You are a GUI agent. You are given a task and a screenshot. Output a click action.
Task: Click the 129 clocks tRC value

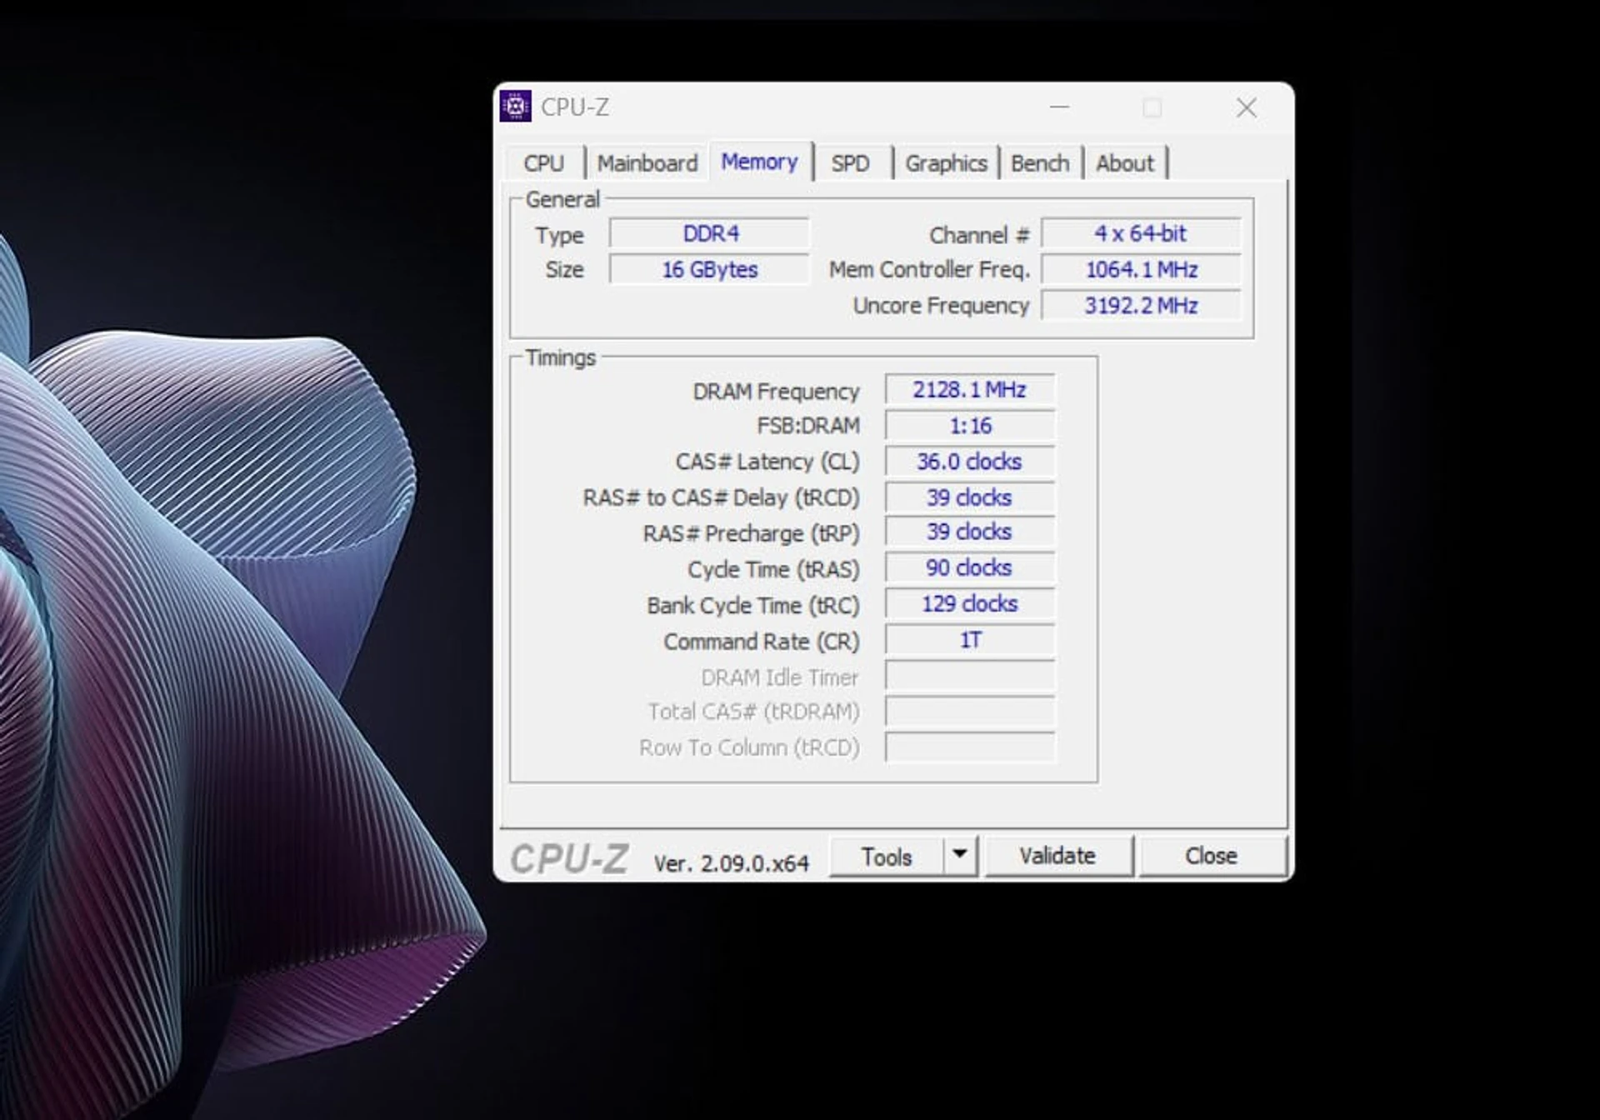pyautogui.click(x=969, y=603)
